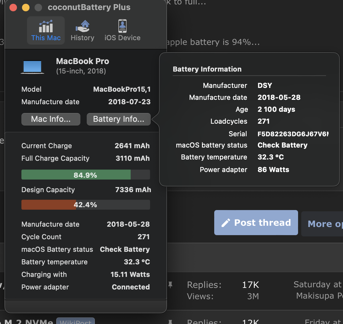Select the MacBookPro15,1 model value
This screenshot has height=324, width=343.
click(x=122, y=89)
